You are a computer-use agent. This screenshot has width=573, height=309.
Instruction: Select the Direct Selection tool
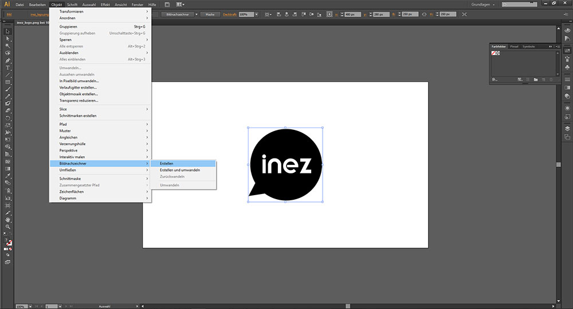[7, 39]
